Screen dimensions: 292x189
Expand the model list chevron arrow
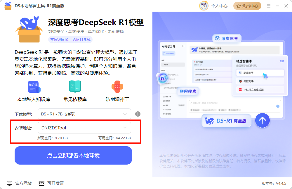125,114
